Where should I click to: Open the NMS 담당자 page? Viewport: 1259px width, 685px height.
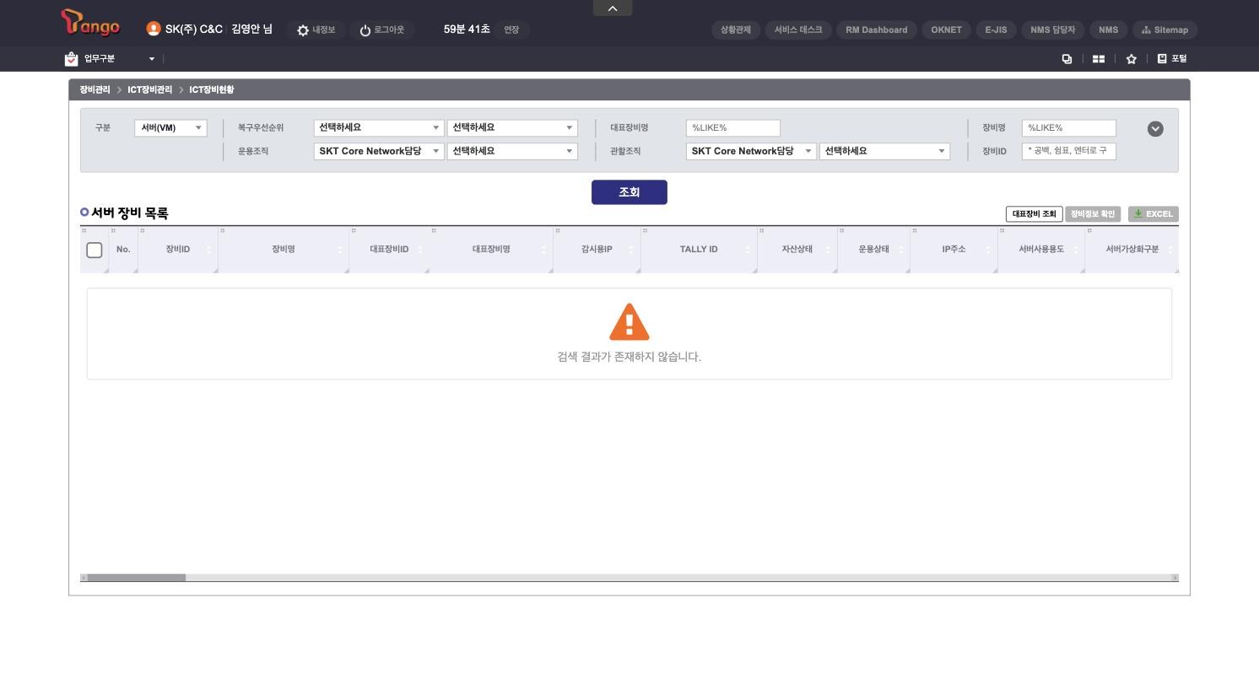pyautogui.click(x=1052, y=30)
